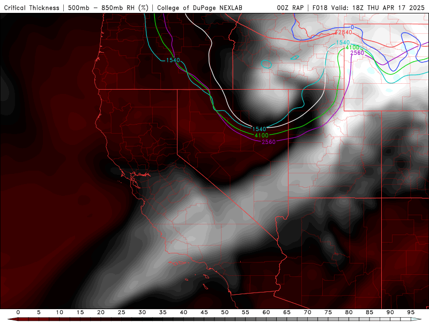The height and width of the screenshot is (322, 429).
Task: Click the "35" tick on the color scale
Action: tap(163, 312)
